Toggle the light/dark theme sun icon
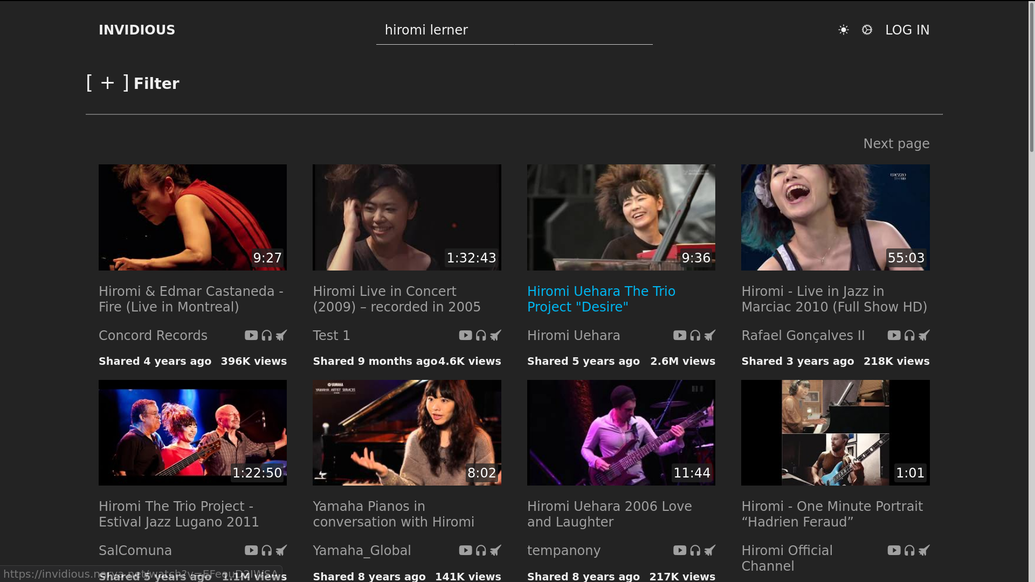Viewport: 1035px width, 582px height. click(843, 30)
